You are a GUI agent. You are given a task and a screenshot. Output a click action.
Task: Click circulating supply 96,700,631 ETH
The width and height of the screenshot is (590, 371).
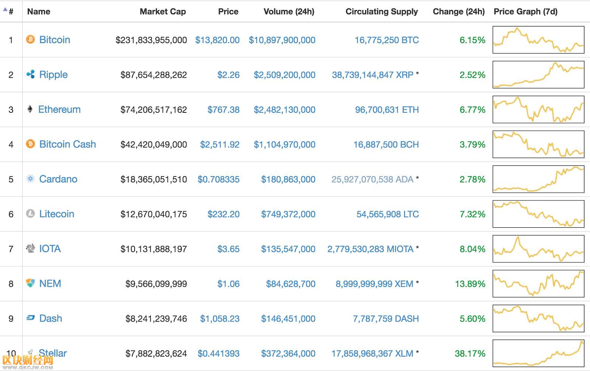coord(387,109)
